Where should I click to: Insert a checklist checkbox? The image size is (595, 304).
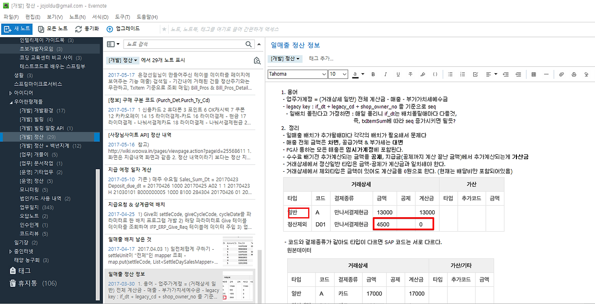pyautogui.click(x=476, y=74)
